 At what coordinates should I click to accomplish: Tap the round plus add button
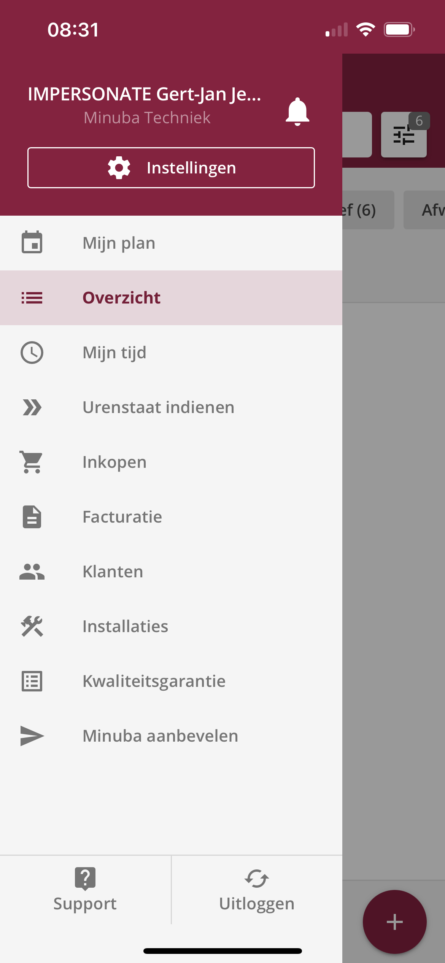(x=394, y=922)
